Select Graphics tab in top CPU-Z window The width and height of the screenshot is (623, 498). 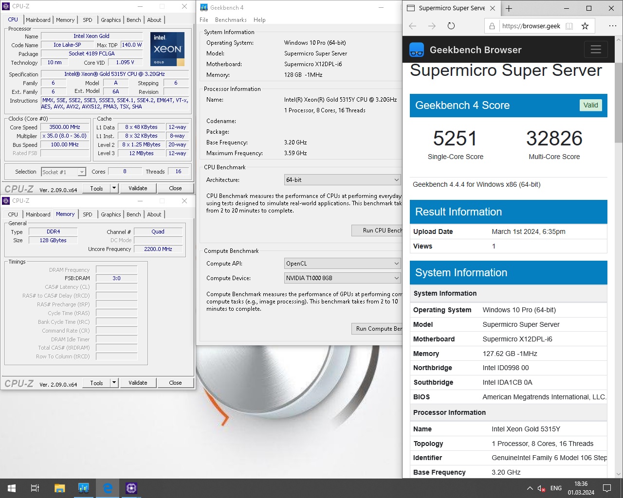[x=111, y=20]
